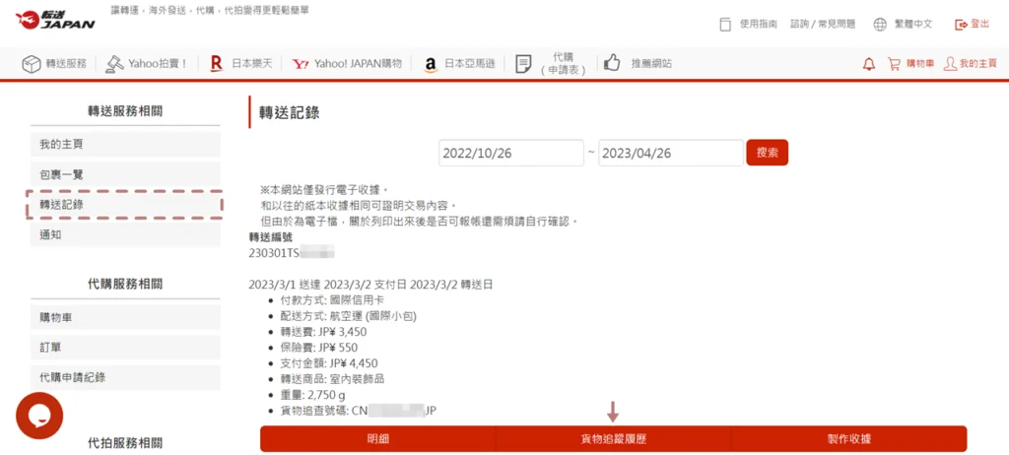
Task: Click the 転送JAPAN logo
Action: click(56, 21)
